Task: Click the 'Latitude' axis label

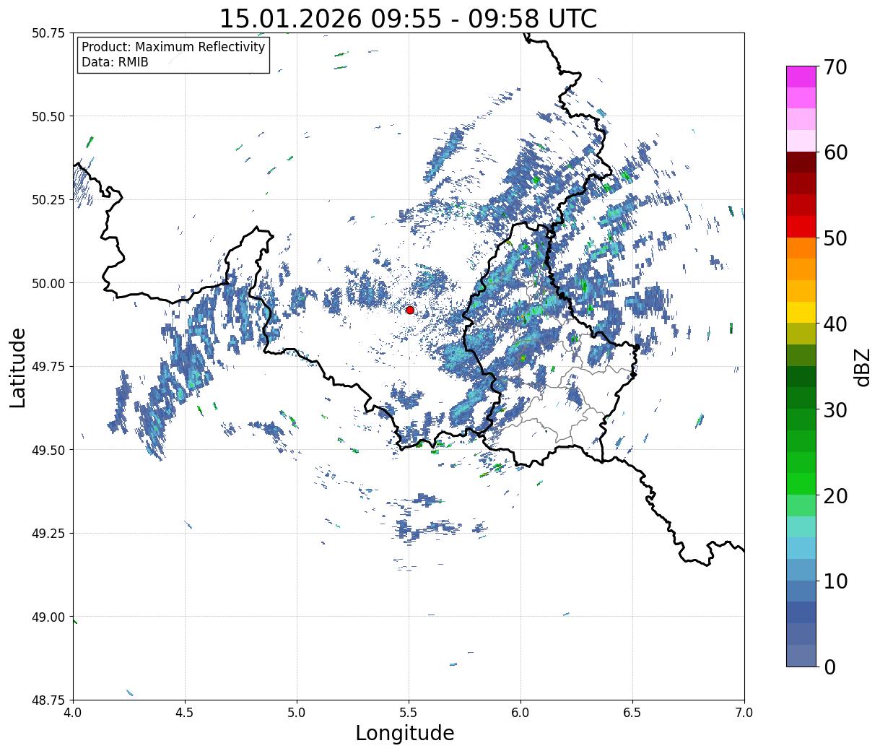Action: (x=18, y=368)
